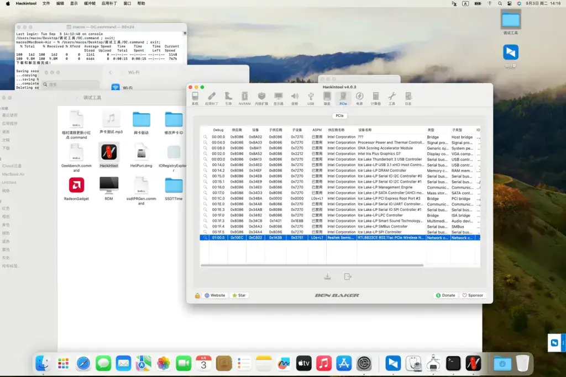566x377 pixels.
Task: Open the 显示器 (Displays) section
Action: [x=279, y=98]
